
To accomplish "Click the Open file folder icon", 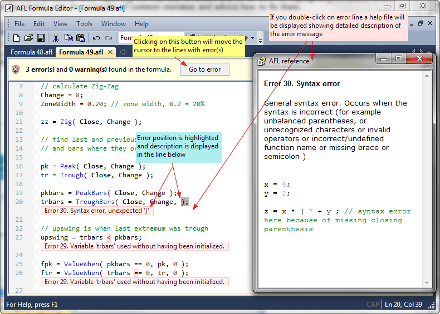I will 28,38.
